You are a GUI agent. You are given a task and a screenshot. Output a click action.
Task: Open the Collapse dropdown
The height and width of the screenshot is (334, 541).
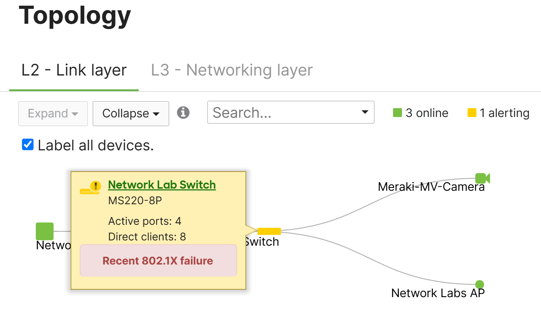[131, 113]
